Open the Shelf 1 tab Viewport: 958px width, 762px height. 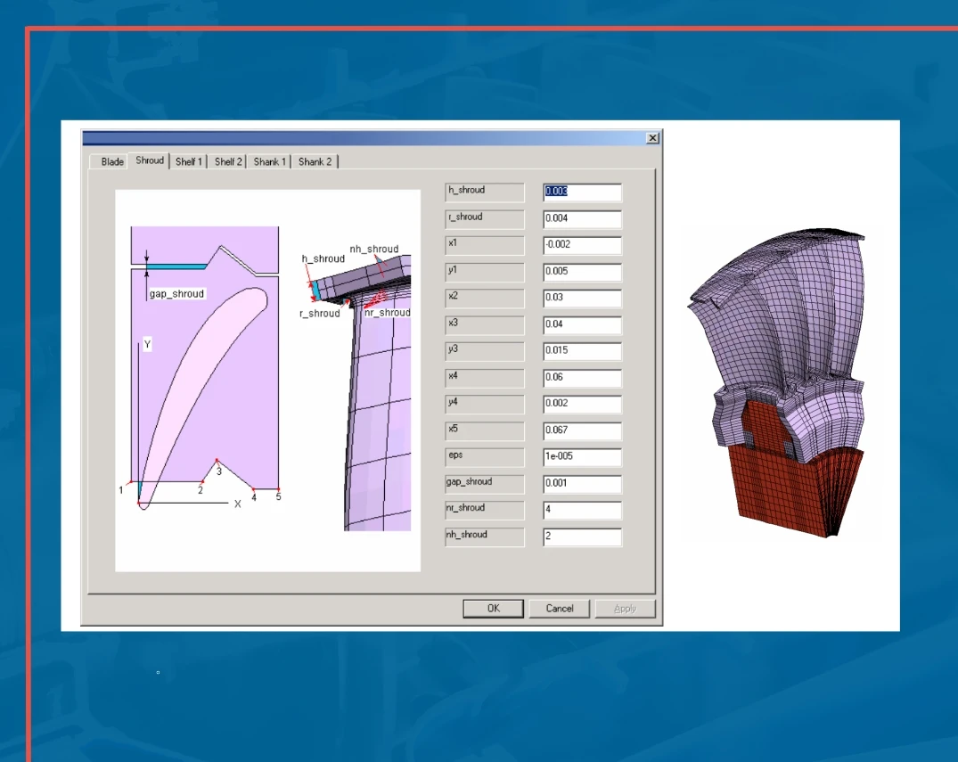point(189,161)
